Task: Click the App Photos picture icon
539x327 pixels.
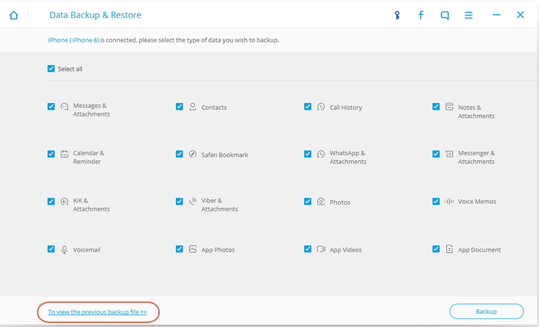Action: [193, 249]
